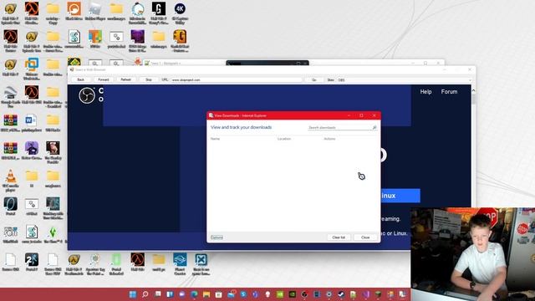Screen dimensions: 535x301
Task: Open the VMware Workstation desktop shortcut
Action: click(32, 69)
